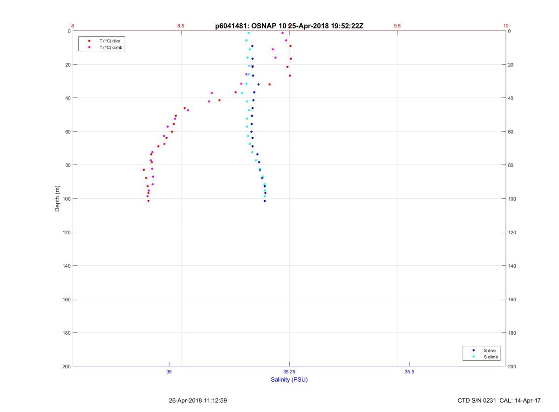This screenshot has height=412, width=559.
Task: Click the left depth axis tick 100
Action: (x=66, y=199)
